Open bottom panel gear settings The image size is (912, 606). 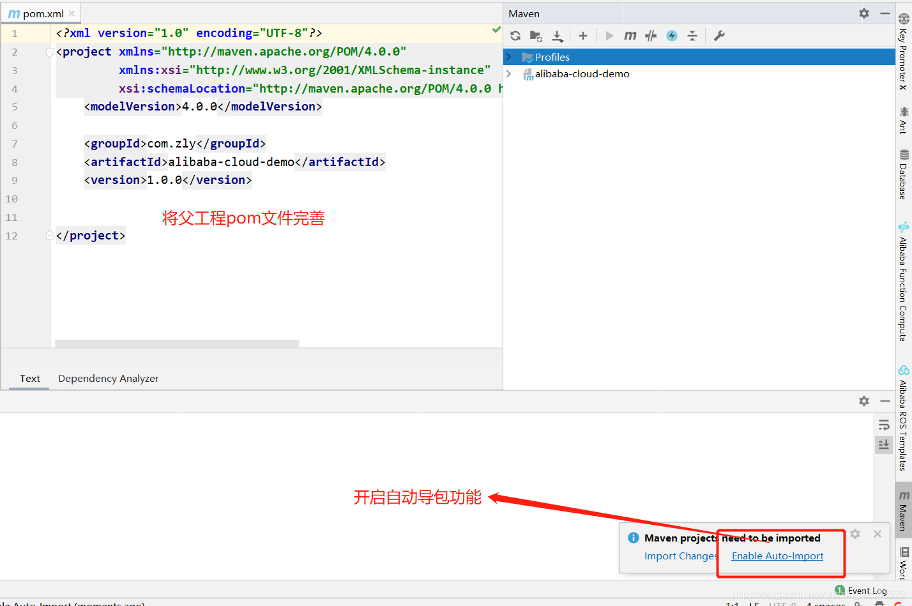point(864,401)
